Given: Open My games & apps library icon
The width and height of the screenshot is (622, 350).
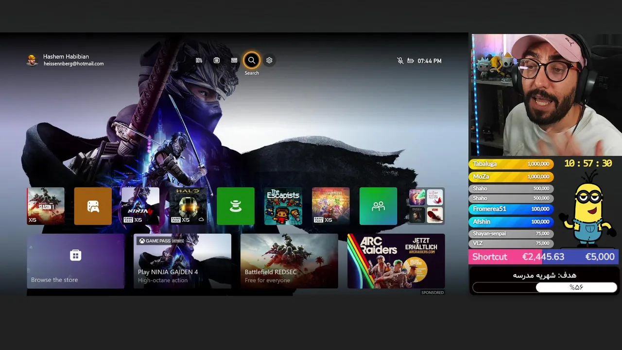Looking at the screenshot, I should pyautogui.click(x=199, y=60).
